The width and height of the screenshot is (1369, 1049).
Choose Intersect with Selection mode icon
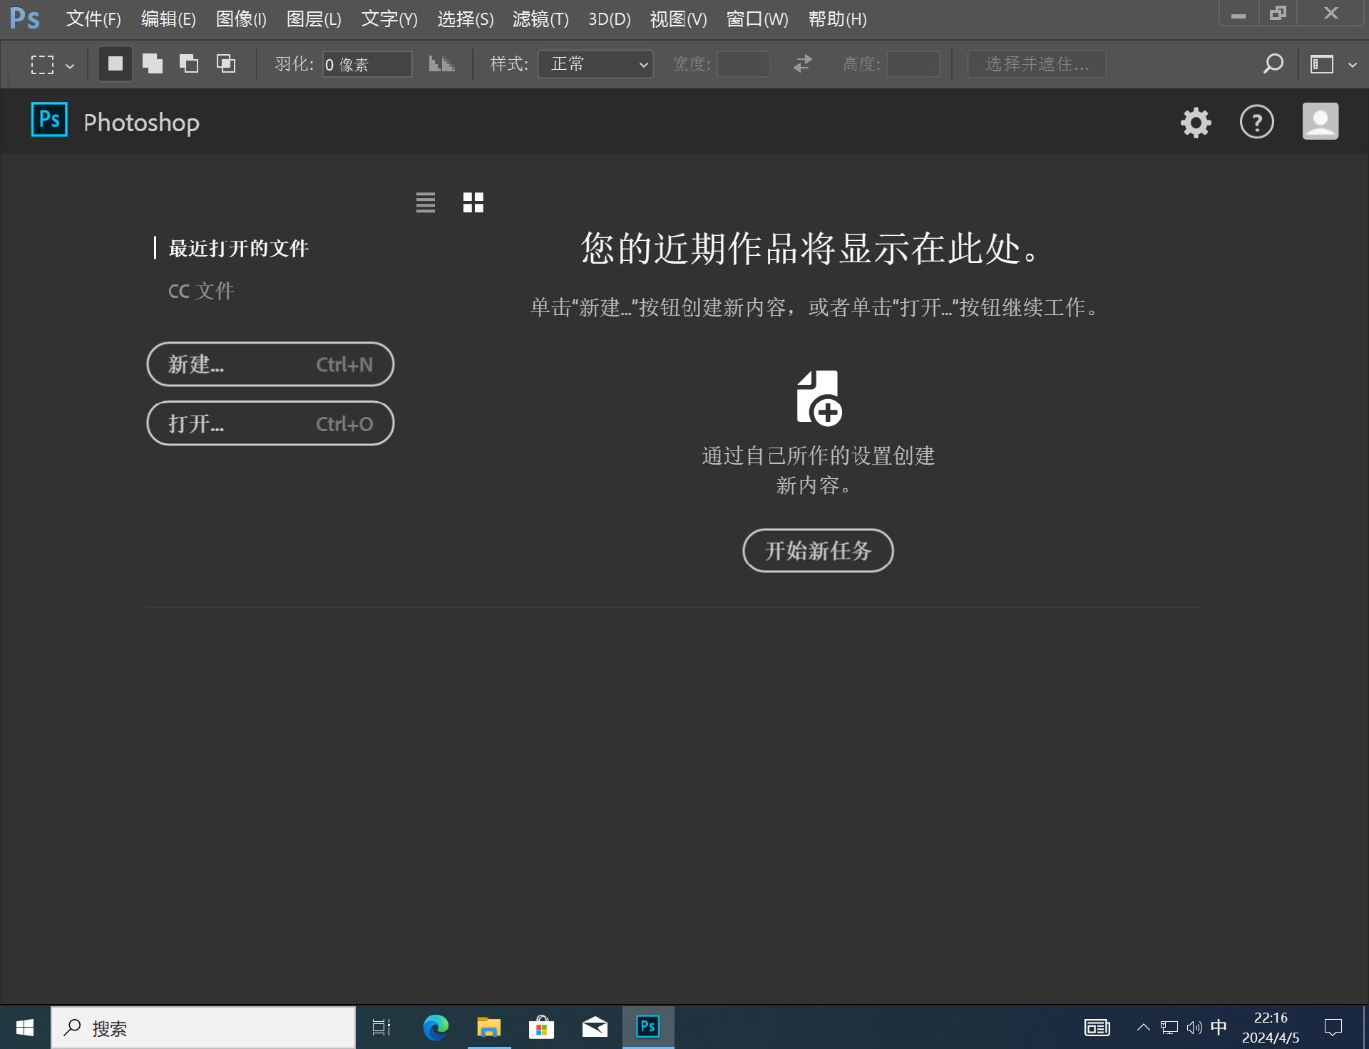pyautogui.click(x=226, y=64)
